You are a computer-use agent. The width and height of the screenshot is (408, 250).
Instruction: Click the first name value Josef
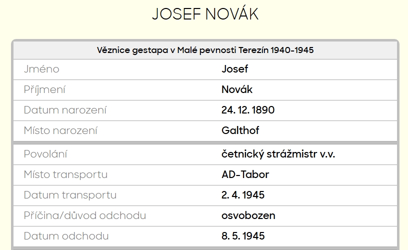(x=235, y=69)
